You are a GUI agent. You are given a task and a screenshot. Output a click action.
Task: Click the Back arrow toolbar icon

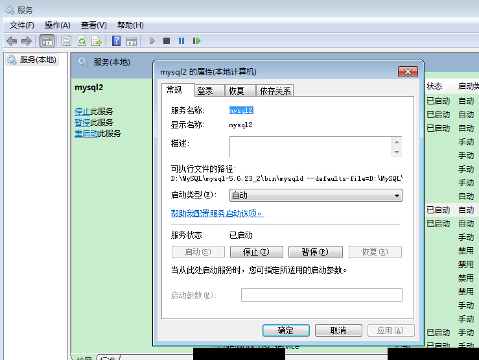(x=12, y=41)
